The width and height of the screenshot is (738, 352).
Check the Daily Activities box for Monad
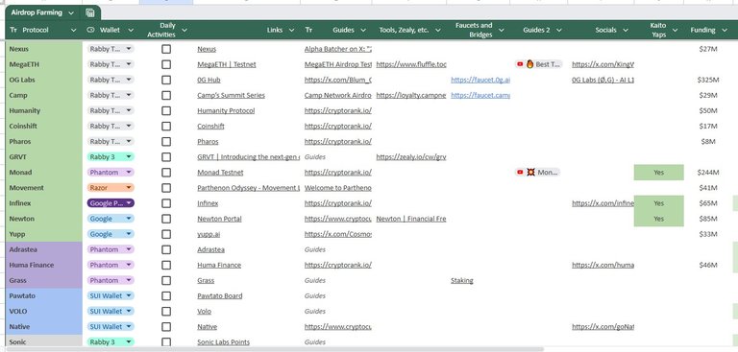[166, 173]
